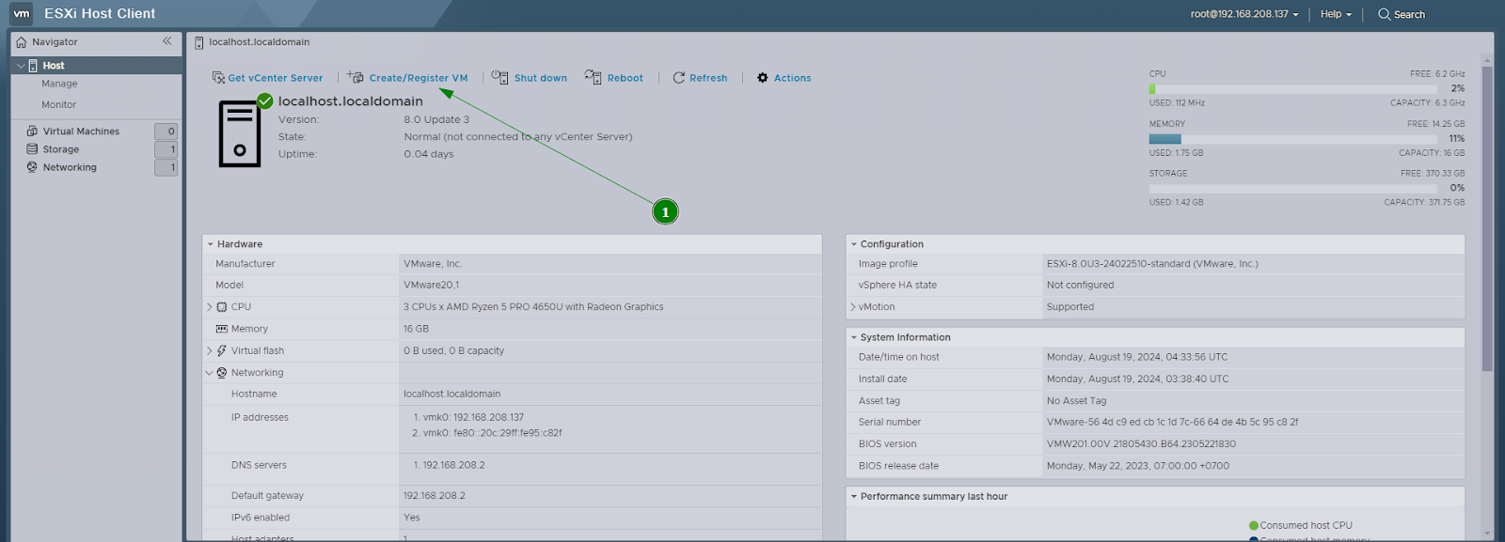Click the CPU usage bar
The image size is (1505, 542).
click(1292, 89)
